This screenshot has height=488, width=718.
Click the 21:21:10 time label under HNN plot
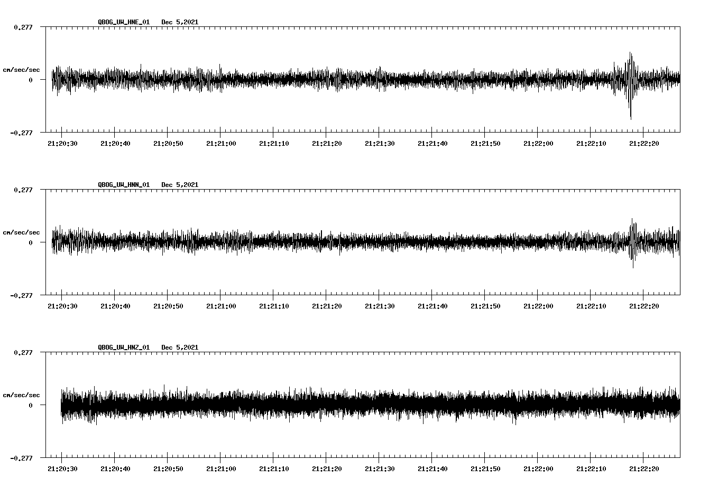(274, 306)
